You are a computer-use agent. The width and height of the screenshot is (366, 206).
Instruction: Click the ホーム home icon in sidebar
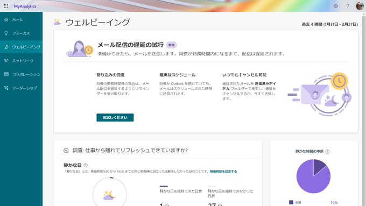coord(6,19)
